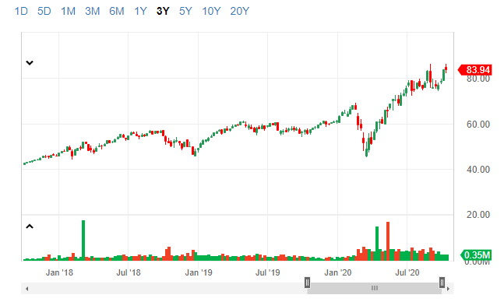Choose the 6M time range
Viewport: 504px width, 302px height.
coord(116,11)
